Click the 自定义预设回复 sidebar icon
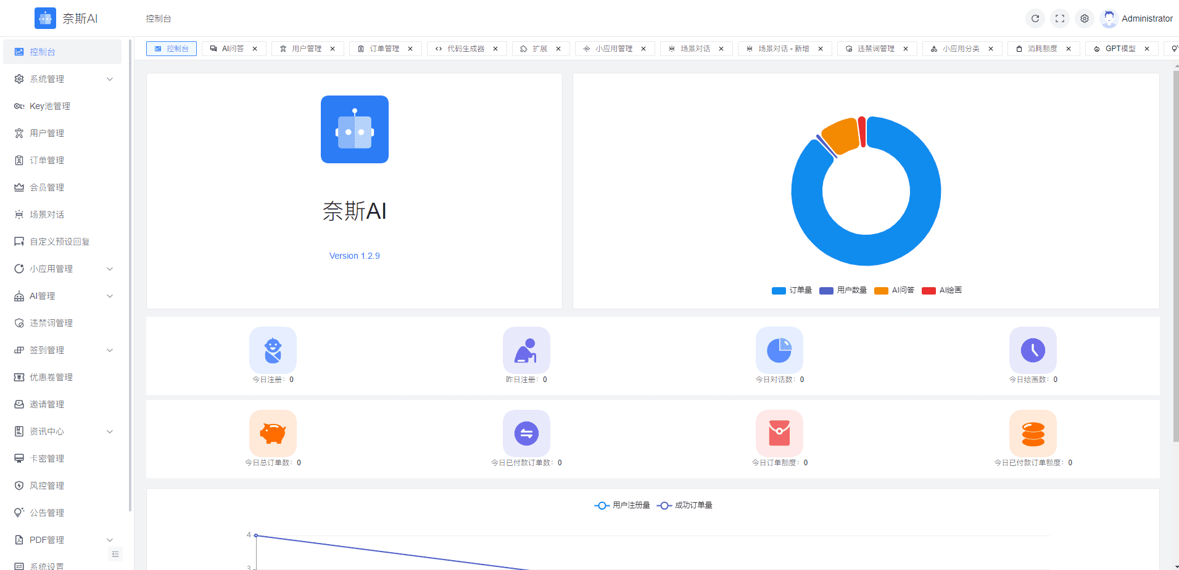This screenshot has height=570, width=1179. (19, 242)
